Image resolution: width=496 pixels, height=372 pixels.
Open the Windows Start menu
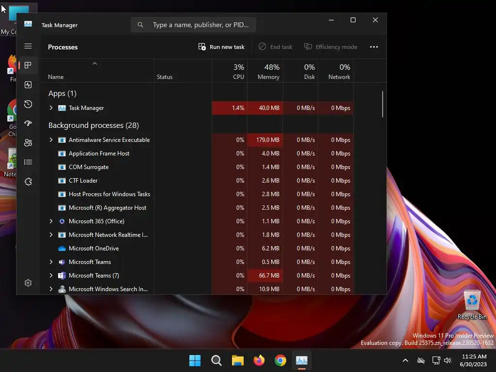(195, 360)
